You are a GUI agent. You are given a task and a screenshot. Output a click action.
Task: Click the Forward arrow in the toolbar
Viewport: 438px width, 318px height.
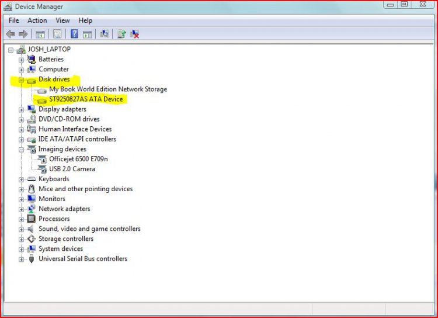[x=23, y=34]
